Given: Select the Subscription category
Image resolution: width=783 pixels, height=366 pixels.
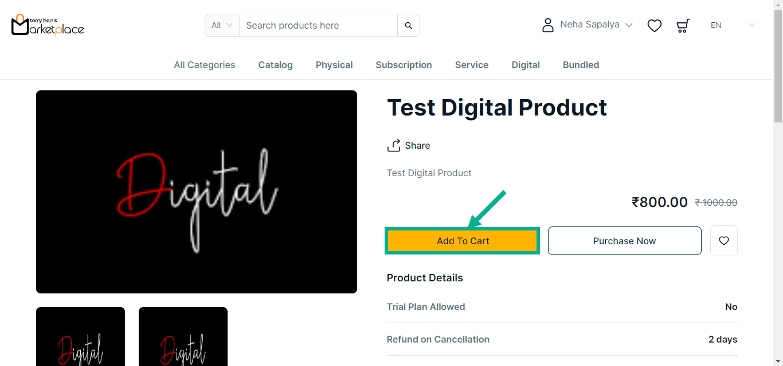Looking at the screenshot, I should click(x=404, y=65).
